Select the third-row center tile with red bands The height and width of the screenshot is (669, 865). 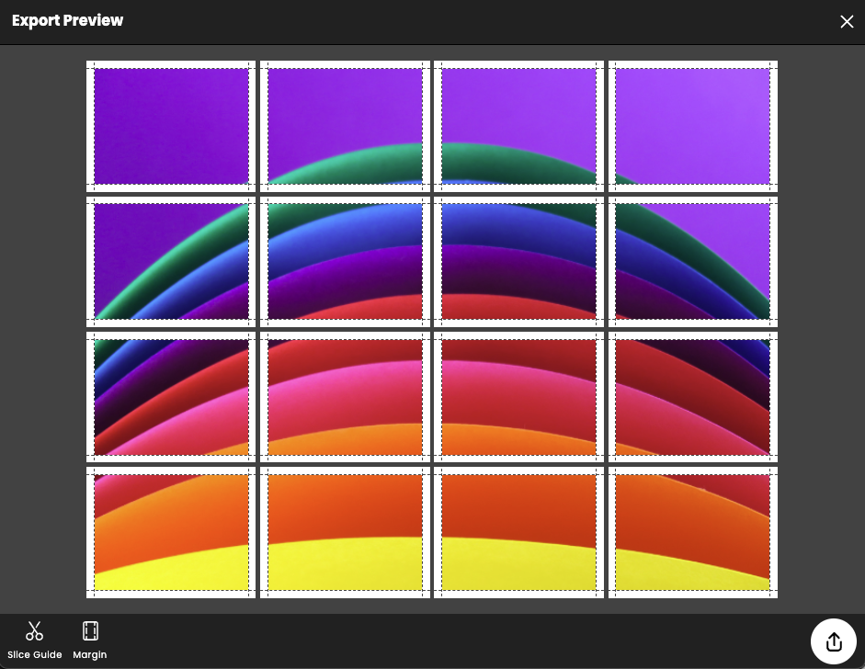pos(518,395)
